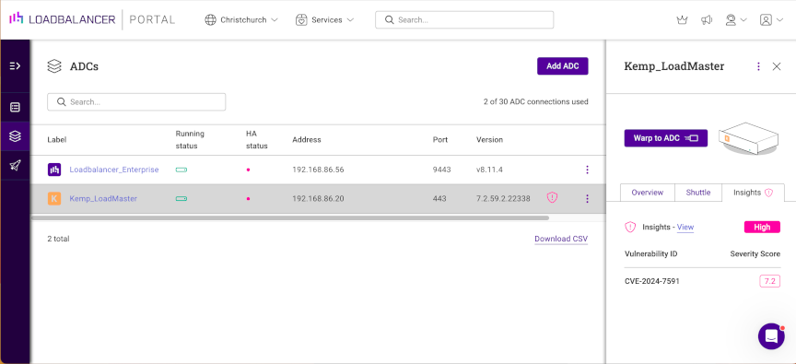796x364 pixels.
Task: Click the Download CSV link
Action: pyautogui.click(x=561, y=239)
